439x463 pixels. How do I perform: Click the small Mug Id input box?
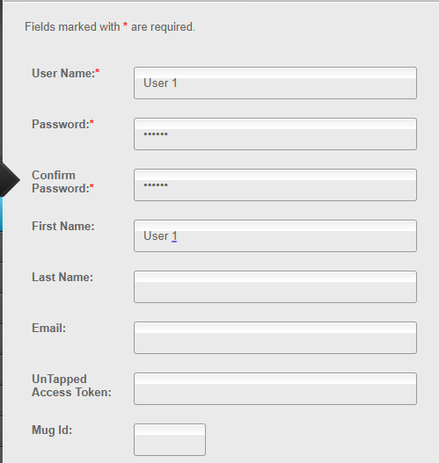170,439
